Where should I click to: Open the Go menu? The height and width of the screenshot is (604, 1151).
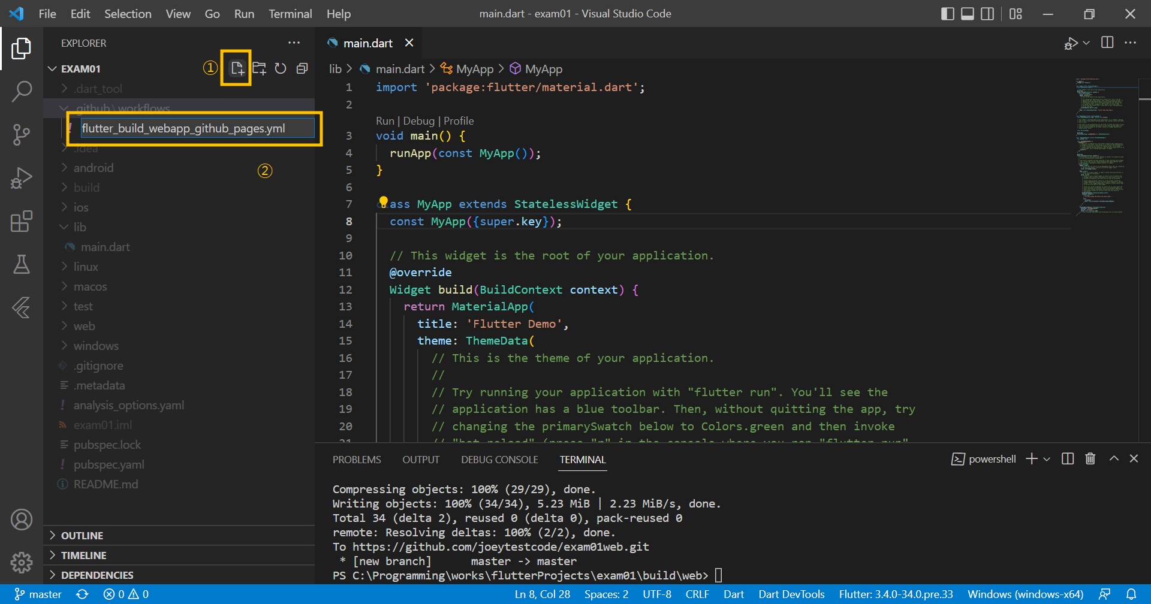pos(212,14)
